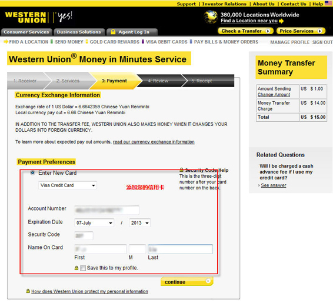This screenshot has height=306, width=333.
Task: Open About Us link
Action: pyautogui.click(x=264, y=4)
